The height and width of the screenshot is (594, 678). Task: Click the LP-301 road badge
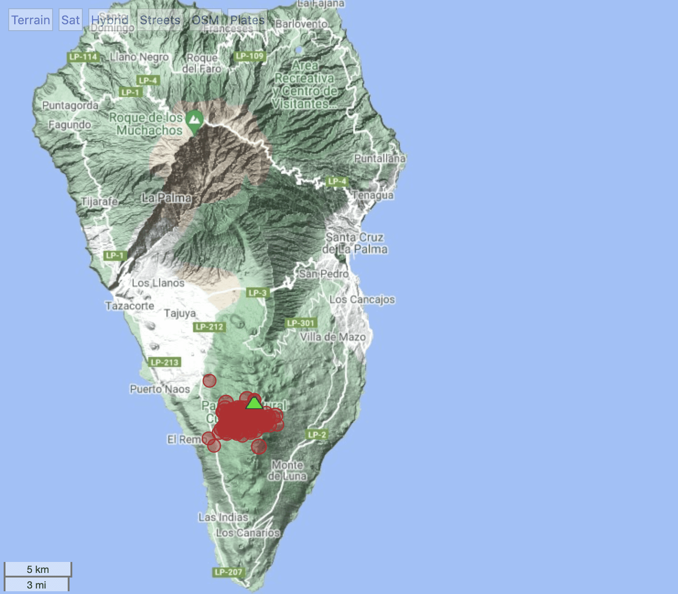(301, 323)
